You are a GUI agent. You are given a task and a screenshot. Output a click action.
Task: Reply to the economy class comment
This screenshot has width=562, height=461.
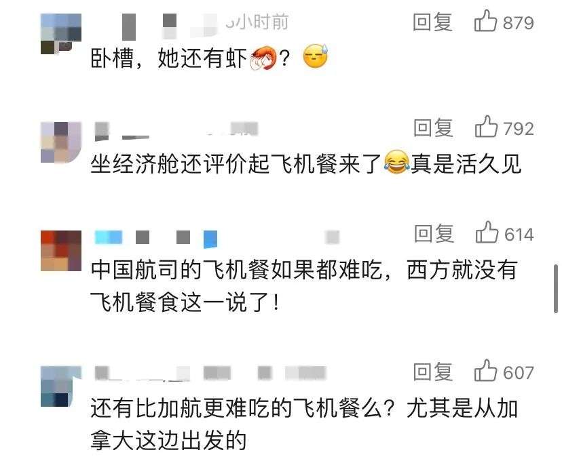coord(433,127)
